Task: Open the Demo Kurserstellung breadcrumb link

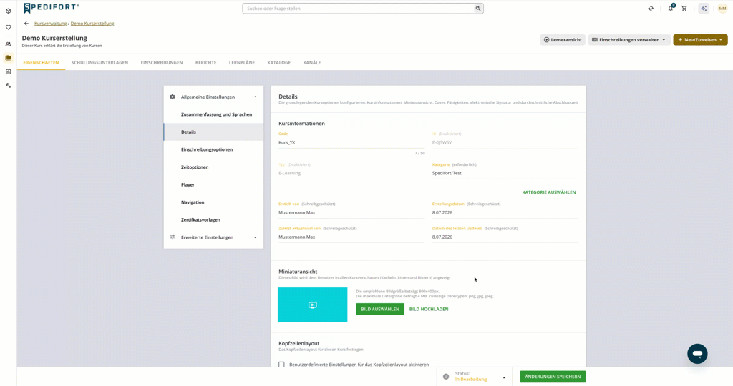Action: 92,24
